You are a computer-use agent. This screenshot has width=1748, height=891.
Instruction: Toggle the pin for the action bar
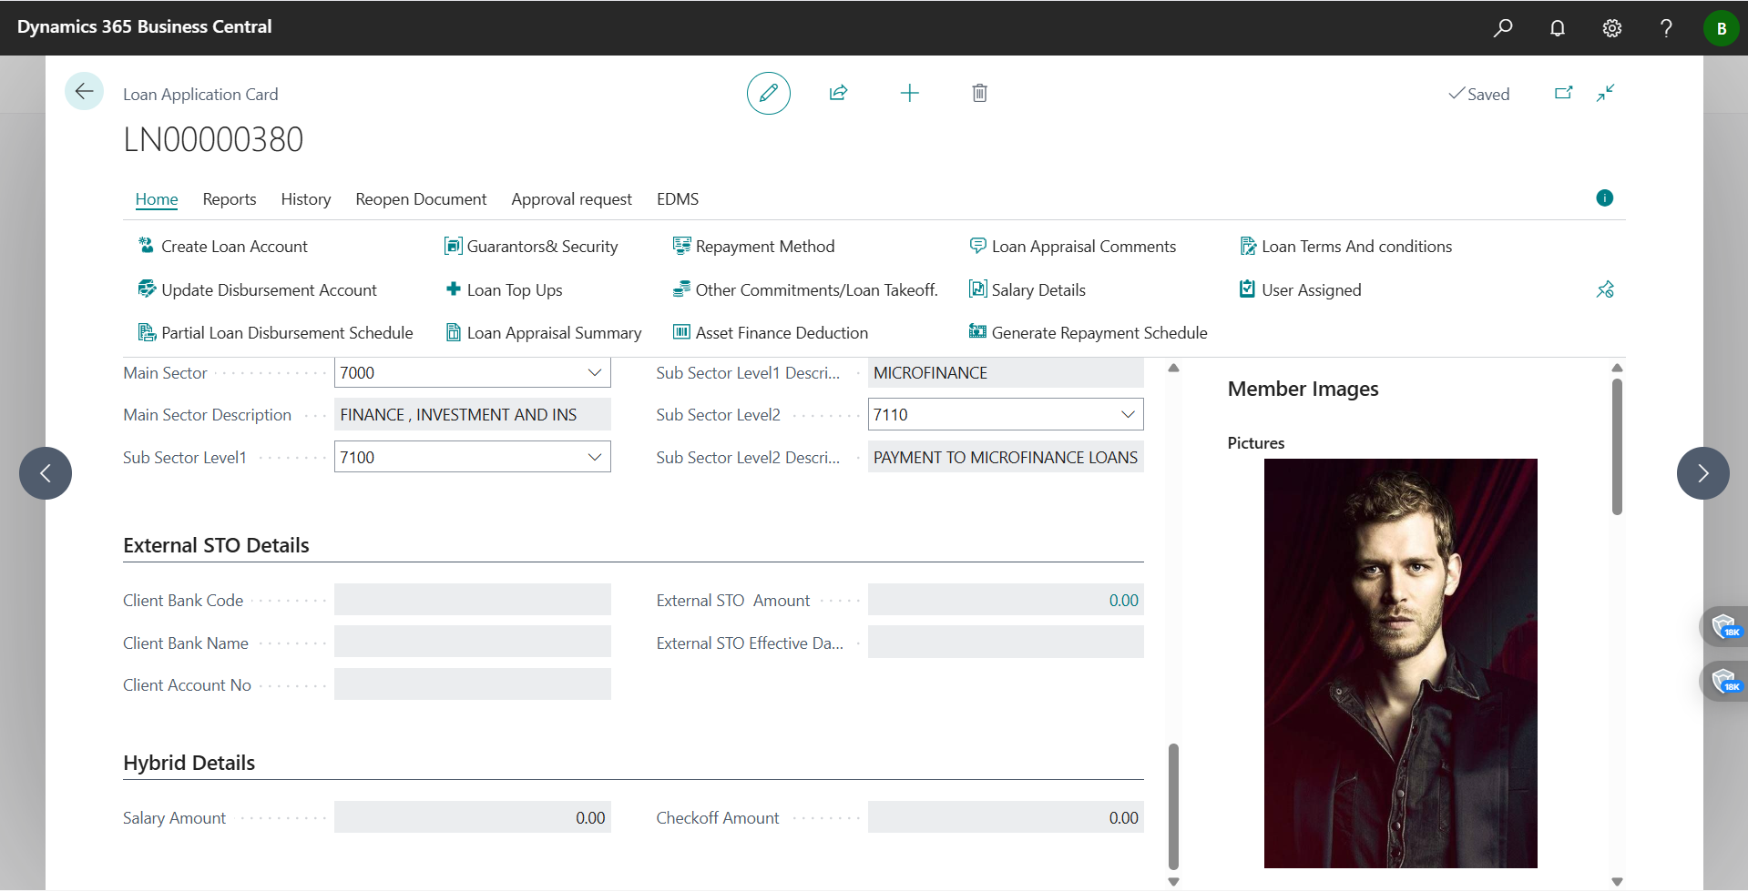(1605, 289)
